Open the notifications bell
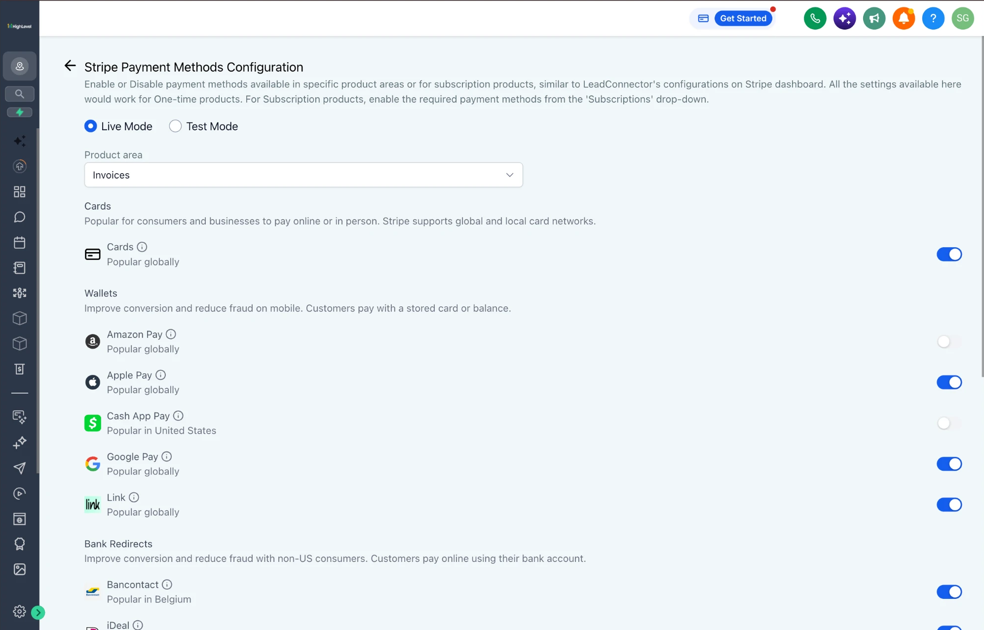Image resolution: width=984 pixels, height=630 pixels. tap(904, 19)
